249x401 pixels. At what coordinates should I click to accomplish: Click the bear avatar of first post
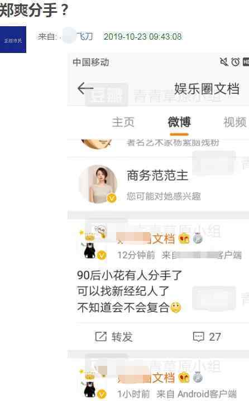[x=92, y=243]
